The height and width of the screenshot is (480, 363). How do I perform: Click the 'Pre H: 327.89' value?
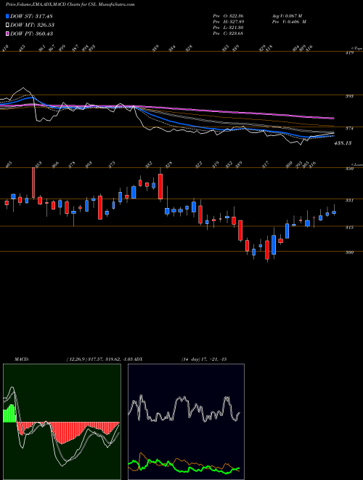(x=228, y=22)
